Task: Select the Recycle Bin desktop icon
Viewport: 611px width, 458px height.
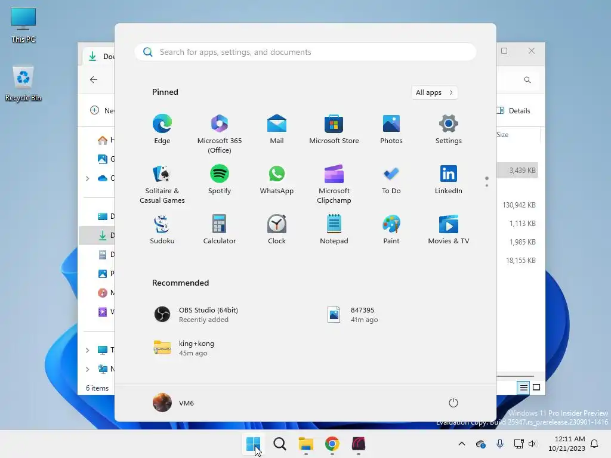Action: click(x=23, y=83)
